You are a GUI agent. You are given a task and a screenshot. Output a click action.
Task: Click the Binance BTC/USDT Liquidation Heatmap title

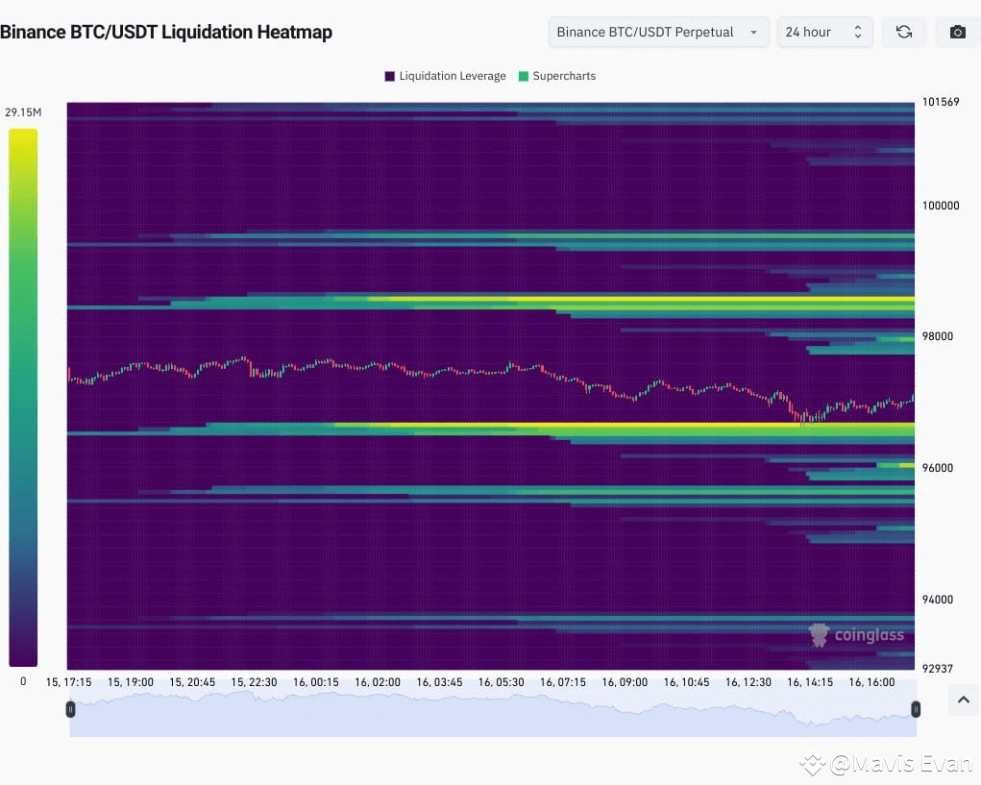[x=167, y=32]
